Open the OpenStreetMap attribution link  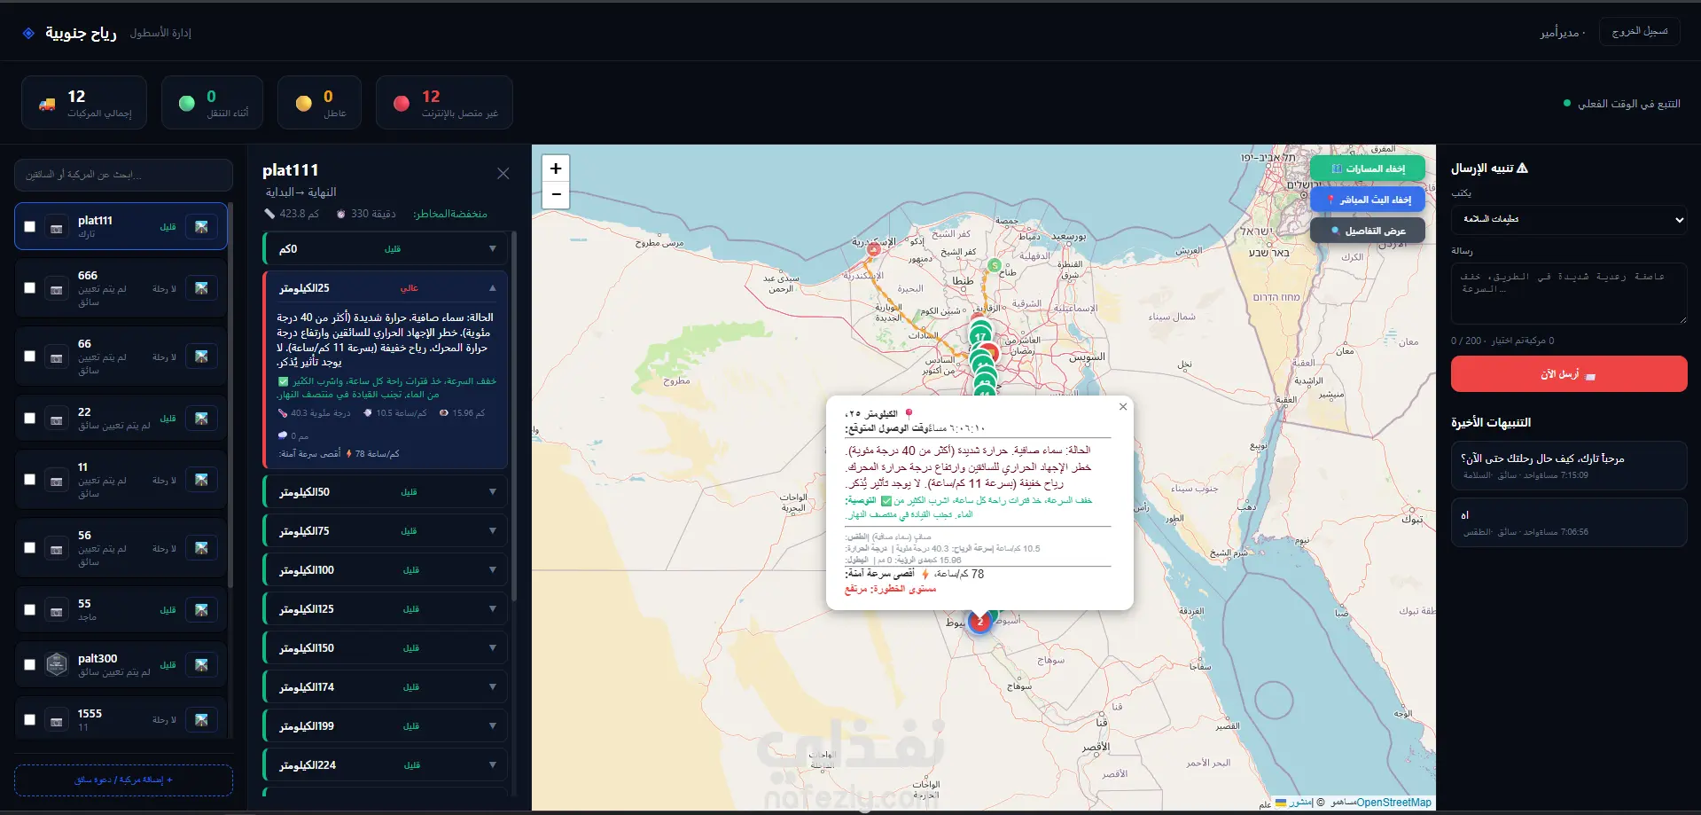[1394, 803]
